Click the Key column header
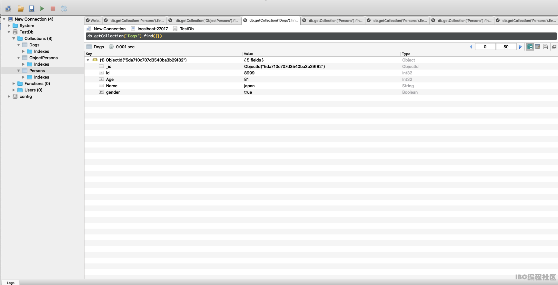The height and width of the screenshot is (285, 558). pos(163,54)
